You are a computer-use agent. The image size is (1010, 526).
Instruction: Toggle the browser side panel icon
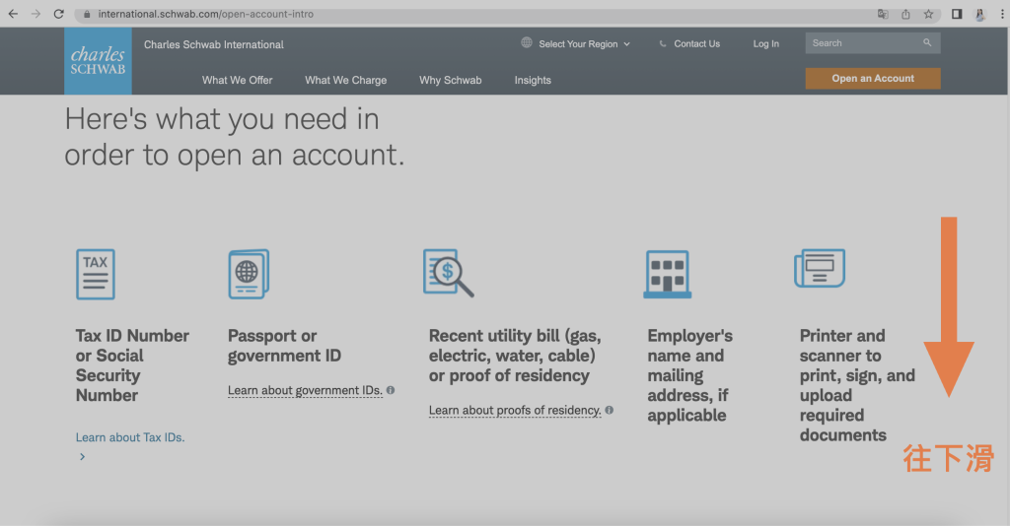(x=957, y=14)
